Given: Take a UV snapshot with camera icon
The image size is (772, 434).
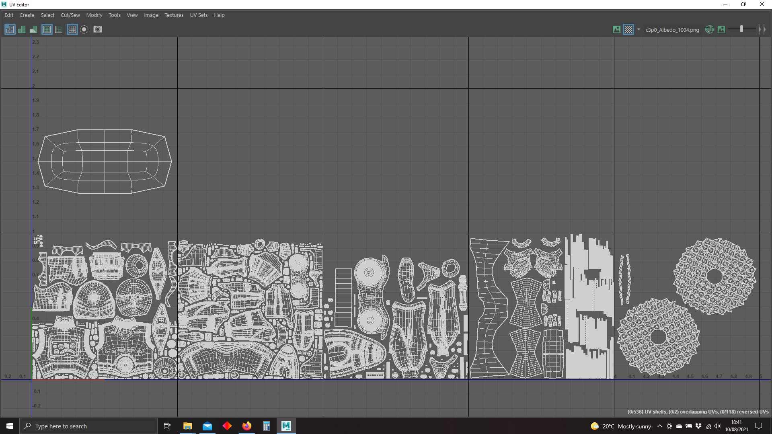Looking at the screenshot, I should (x=98, y=29).
